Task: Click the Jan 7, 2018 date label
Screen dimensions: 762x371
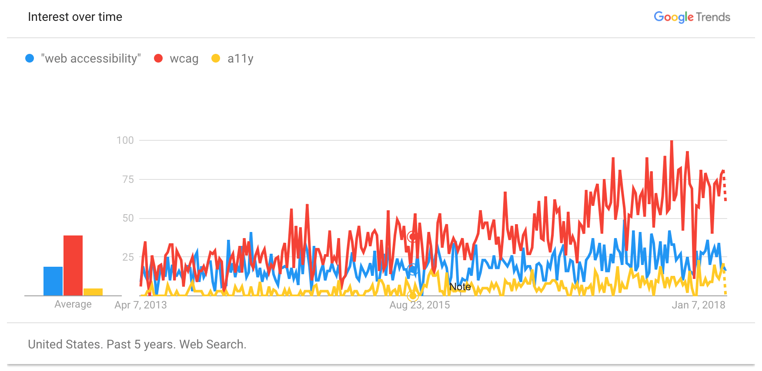Action: [x=698, y=305]
